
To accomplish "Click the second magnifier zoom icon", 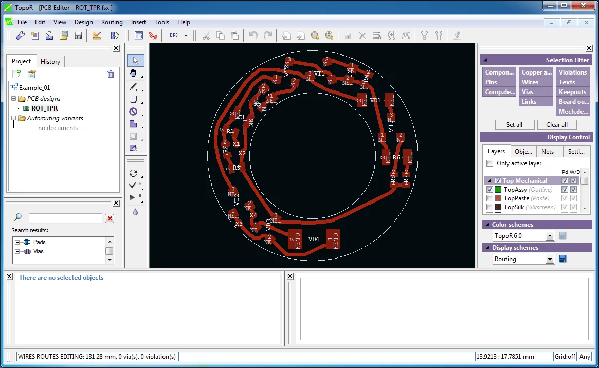I will click(x=329, y=35).
